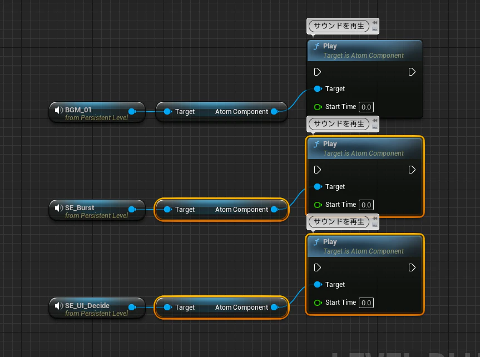Select the SE_UI_Decide node's blue output pin
This screenshot has height=357, width=480.
click(x=132, y=307)
